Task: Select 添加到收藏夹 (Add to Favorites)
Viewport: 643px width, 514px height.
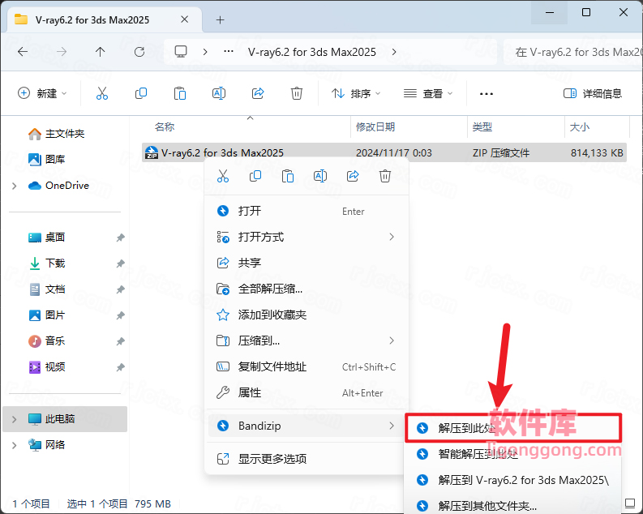Action: coord(306,315)
